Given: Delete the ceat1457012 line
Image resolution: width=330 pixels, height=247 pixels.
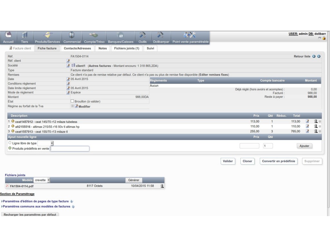Looking at the screenshot, I should [316, 121].
